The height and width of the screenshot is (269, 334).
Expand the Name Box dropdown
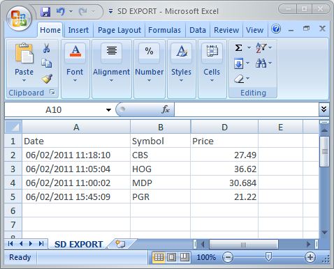click(x=108, y=110)
